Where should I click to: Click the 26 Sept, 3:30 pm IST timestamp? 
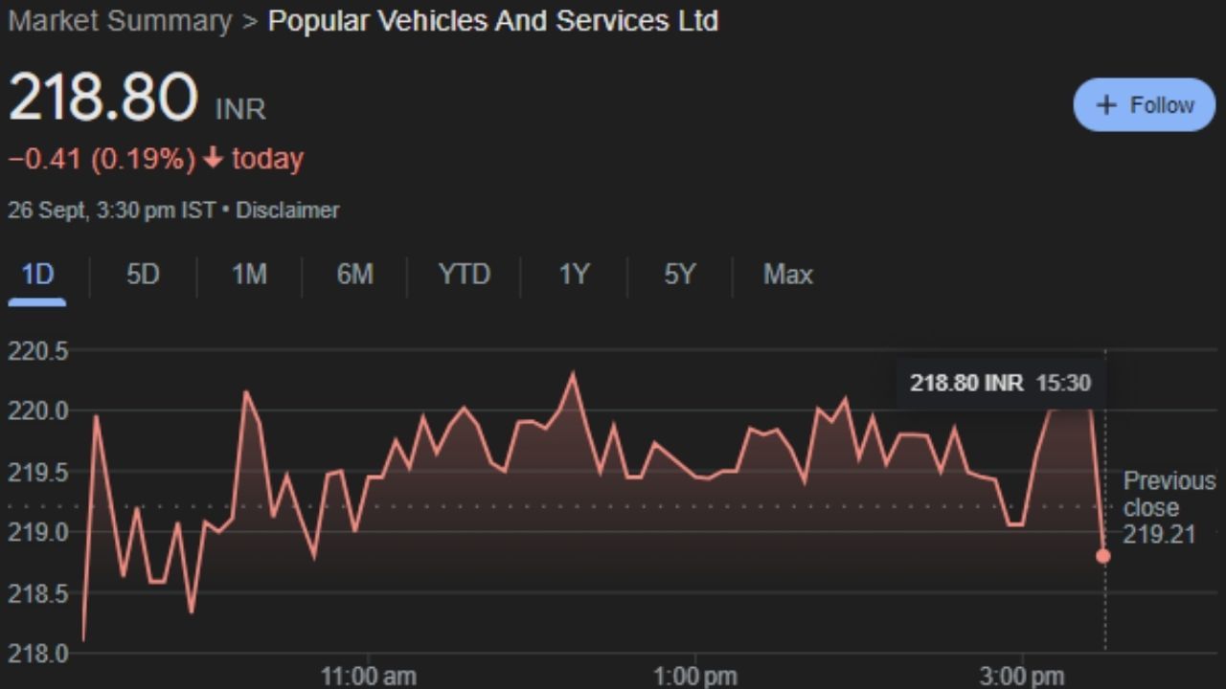pos(111,211)
